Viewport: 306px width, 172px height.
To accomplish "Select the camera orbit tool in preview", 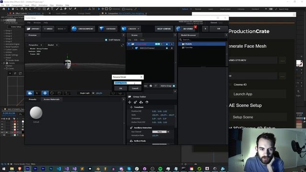I will [30, 93].
